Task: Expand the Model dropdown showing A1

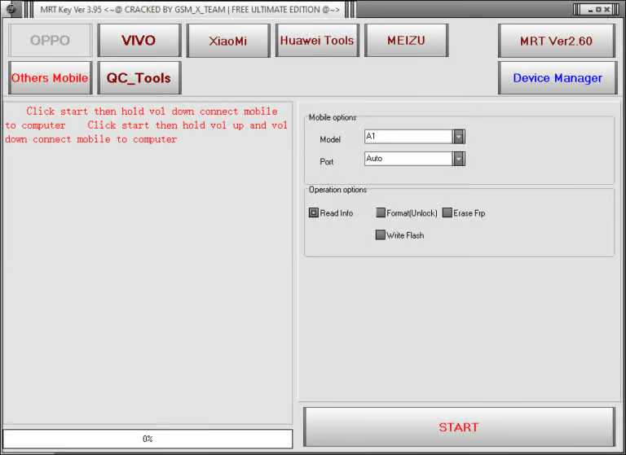Action: (459, 137)
